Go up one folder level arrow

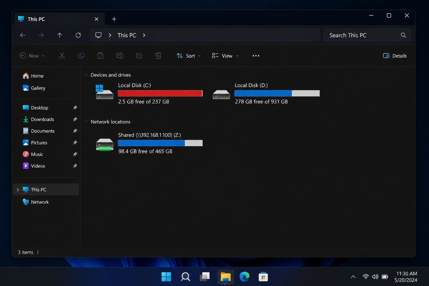click(60, 35)
